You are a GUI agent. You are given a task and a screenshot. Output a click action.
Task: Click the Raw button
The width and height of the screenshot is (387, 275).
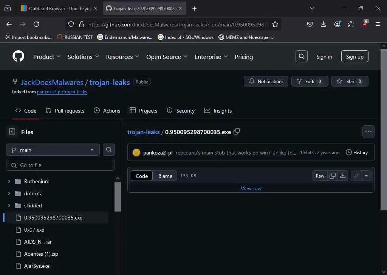pos(320,176)
